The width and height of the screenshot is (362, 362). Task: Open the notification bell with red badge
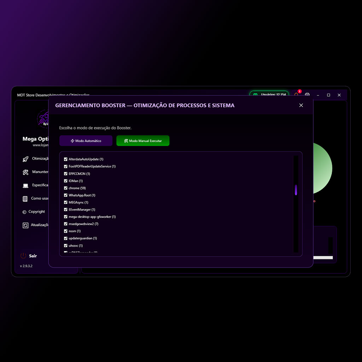pyautogui.click(x=296, y=95)
